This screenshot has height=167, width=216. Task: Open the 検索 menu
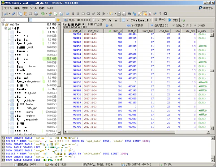point(25,8)
